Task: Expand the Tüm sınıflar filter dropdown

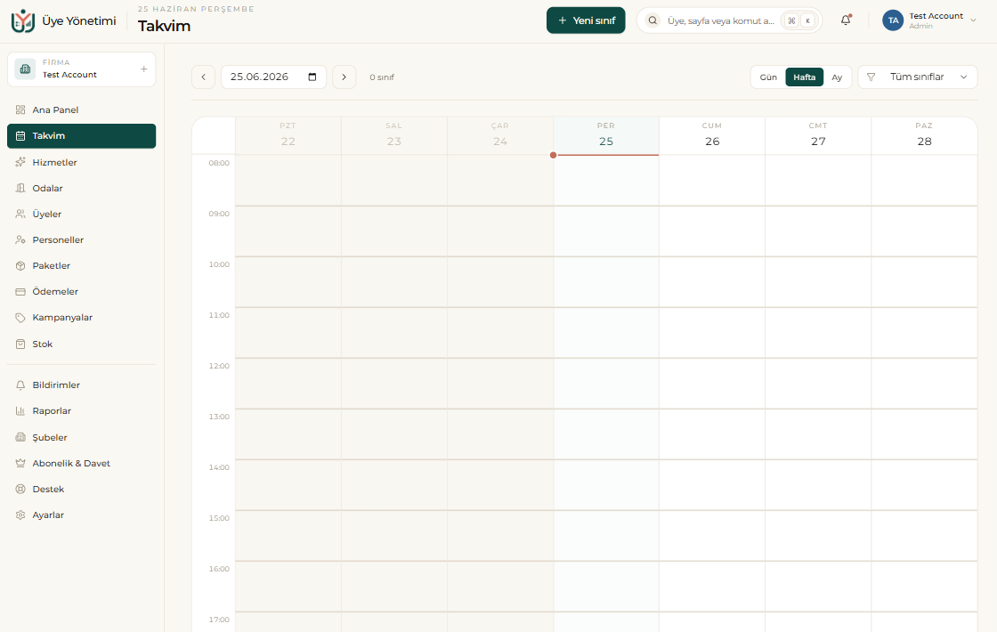Action: [918, 77]
